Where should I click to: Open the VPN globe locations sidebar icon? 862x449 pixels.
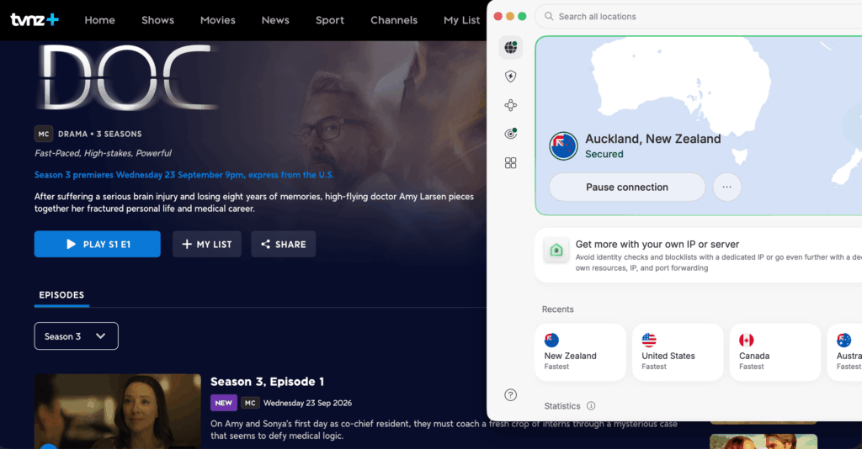(511, 47)
